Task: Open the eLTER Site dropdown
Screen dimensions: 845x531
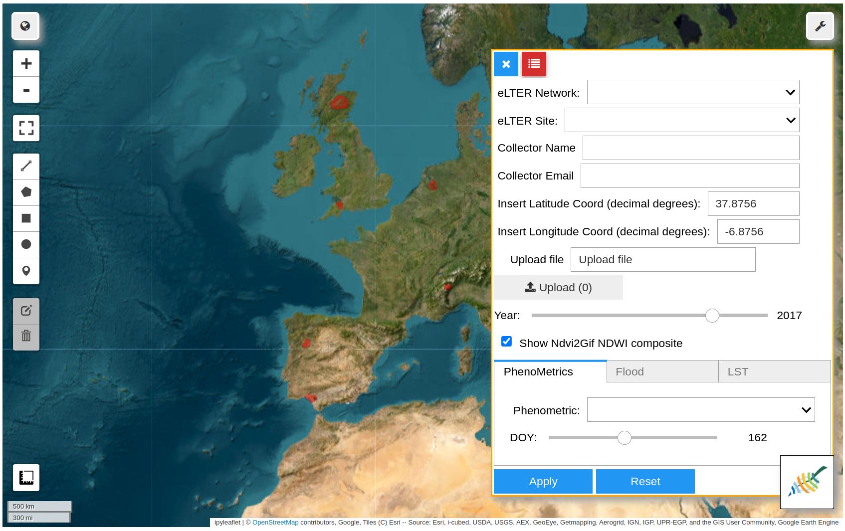Action: pos(681,120)
